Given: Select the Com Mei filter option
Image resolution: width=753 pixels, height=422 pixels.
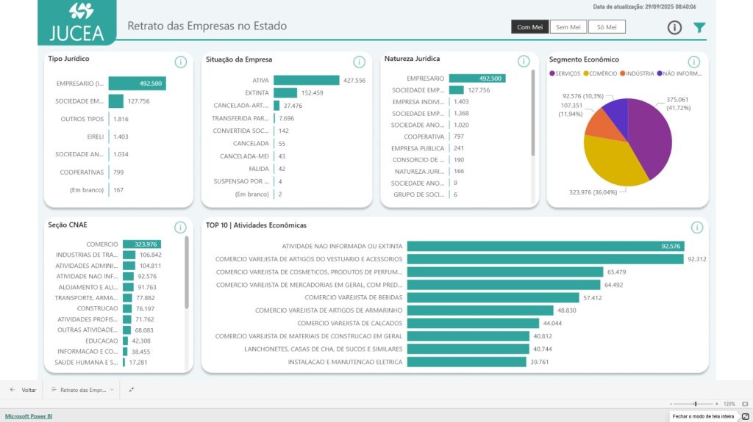Looking at the screenshot, I should pyautogui.click(x=529, y=27).
